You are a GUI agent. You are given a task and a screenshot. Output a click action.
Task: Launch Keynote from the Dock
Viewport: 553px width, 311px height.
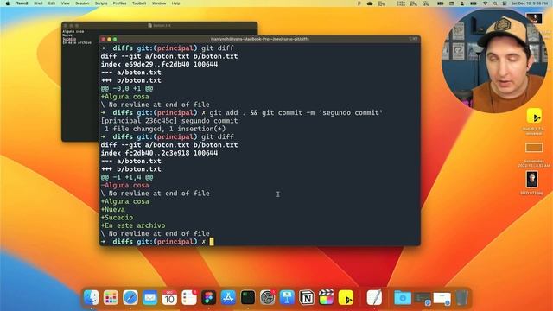287,298
